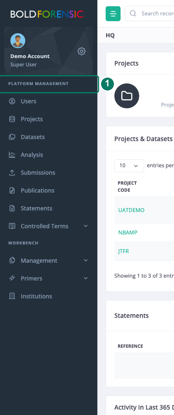Click the search magnifier icon
This screenshot has width=174, height=415.
coord(133,14)
